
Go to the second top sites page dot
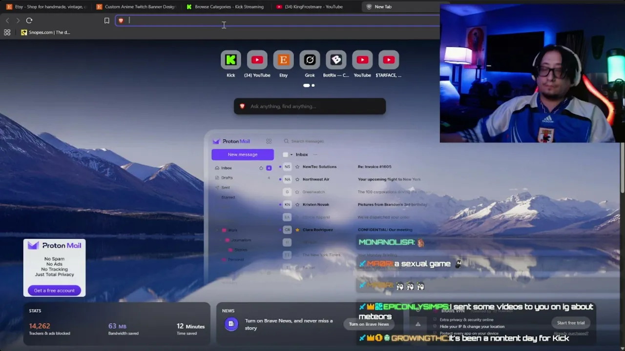coord(313,85)
